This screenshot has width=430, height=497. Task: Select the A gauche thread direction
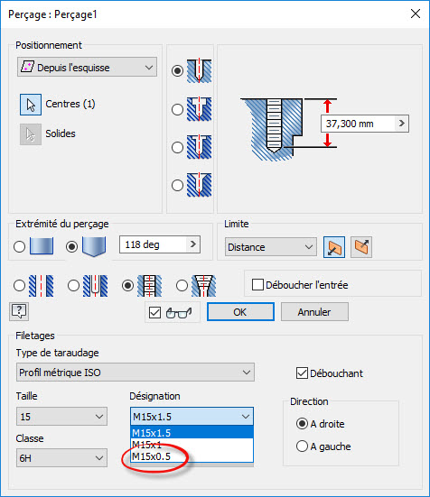pos(302,446)
